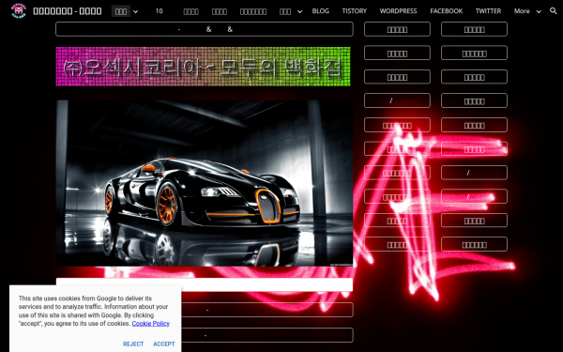Select the "10" navigation item
The width and height of the screenshot is (563, 352).
pos(160,11)
